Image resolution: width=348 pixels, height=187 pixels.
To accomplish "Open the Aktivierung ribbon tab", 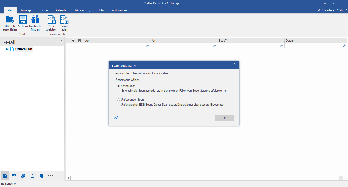I will click(82, 10).
